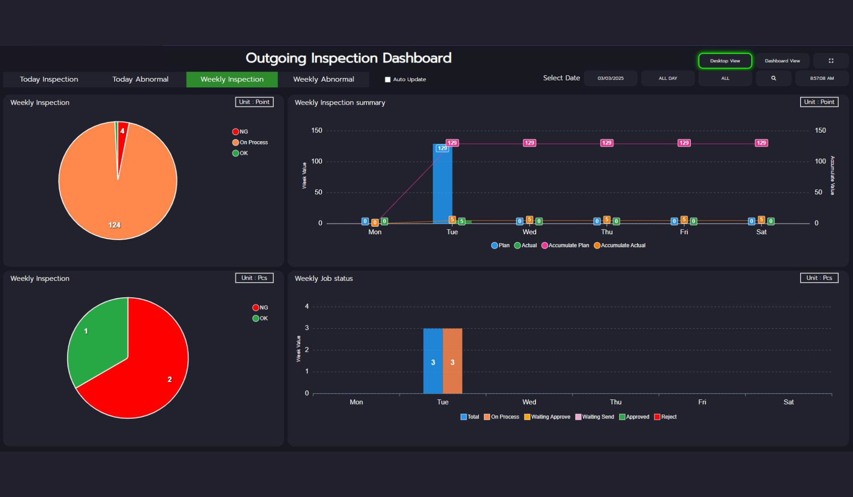Toggle OK legend in Pcs pie chart
This screenshot has width=853, height=497.
(x=255, y=318)
